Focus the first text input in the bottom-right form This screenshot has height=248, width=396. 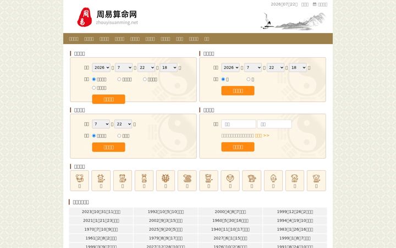239,124
